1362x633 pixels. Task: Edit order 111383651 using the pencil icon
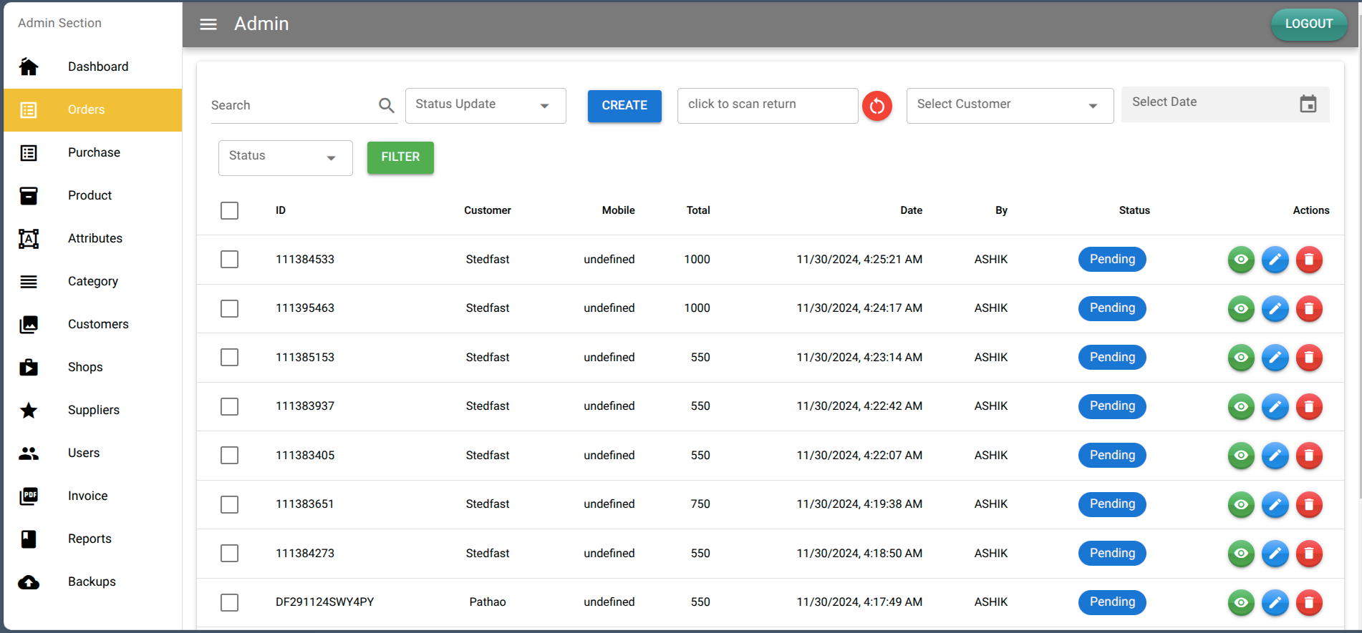1275,505
